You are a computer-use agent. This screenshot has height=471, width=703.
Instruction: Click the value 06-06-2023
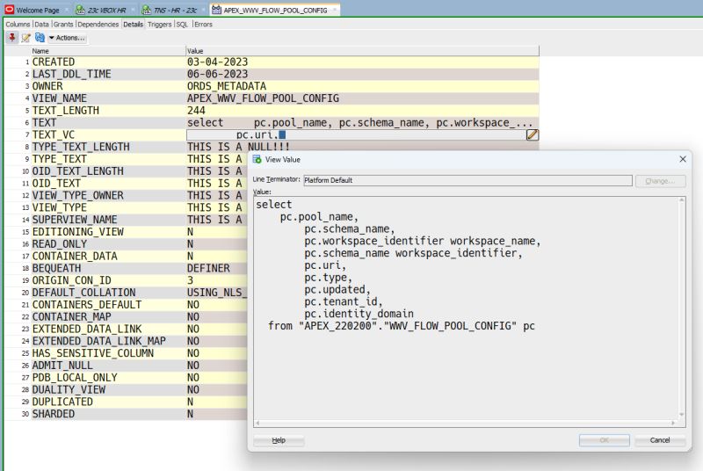point(217,74)
